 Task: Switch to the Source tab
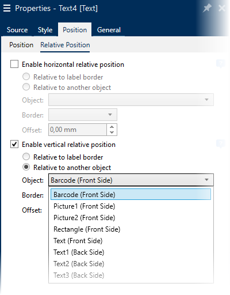pos(17,30)
